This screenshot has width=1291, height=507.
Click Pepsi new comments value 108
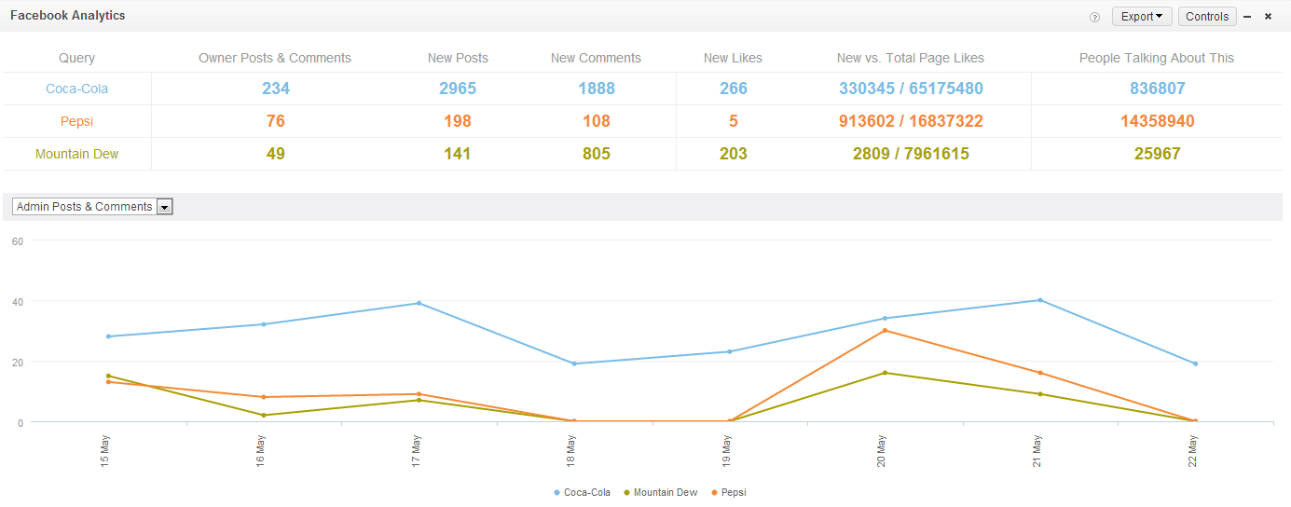point(596,121)
